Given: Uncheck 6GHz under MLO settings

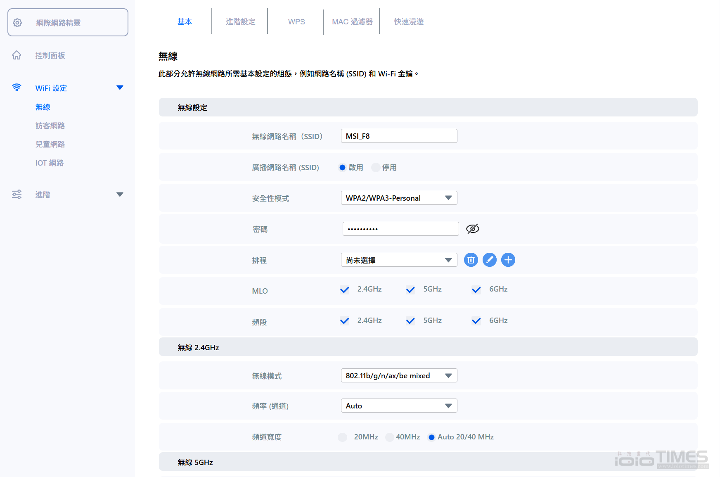Looking at the screenshot, I should coord(476,290).
